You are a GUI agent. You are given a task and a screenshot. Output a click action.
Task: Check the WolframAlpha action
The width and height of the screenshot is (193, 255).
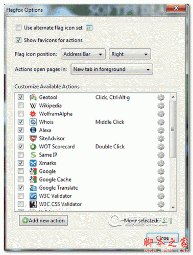click(21, 114)
